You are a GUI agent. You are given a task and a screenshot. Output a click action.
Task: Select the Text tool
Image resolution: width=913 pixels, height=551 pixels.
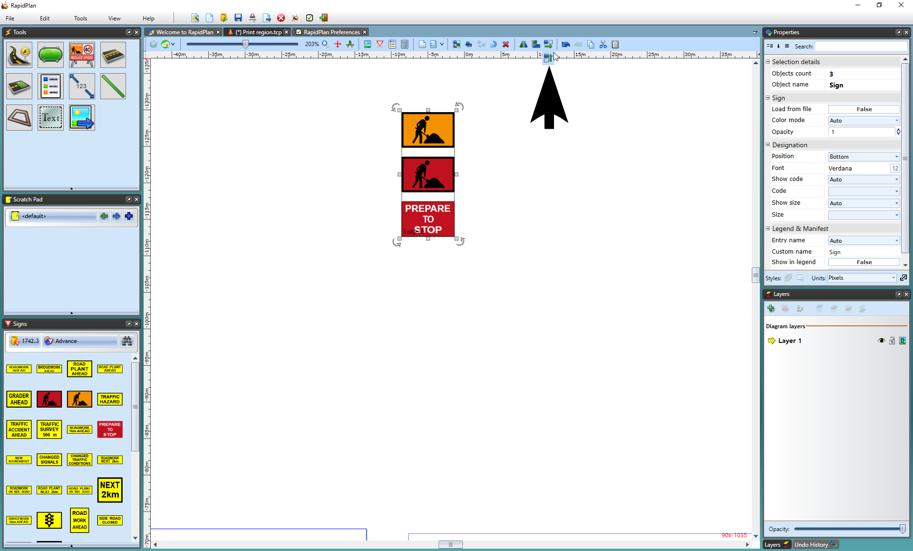pos(50,117)
